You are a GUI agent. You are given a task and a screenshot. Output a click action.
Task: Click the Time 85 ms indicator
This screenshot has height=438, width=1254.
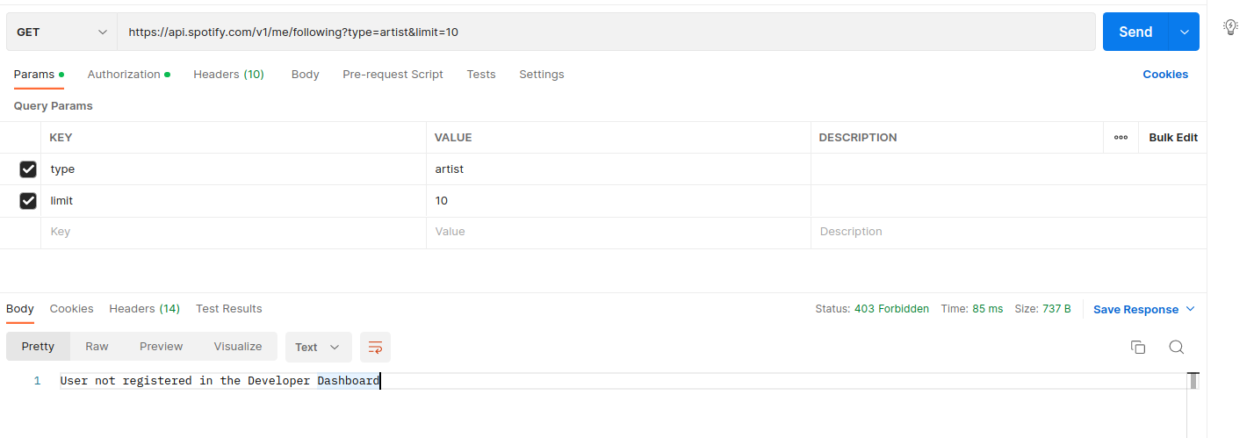(x=971, y=309)
